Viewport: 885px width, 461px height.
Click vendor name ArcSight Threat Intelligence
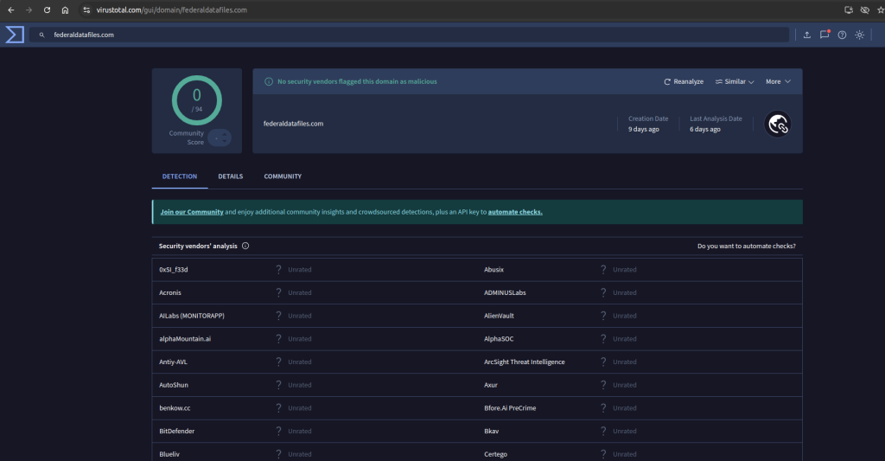(x=525, y=362)
